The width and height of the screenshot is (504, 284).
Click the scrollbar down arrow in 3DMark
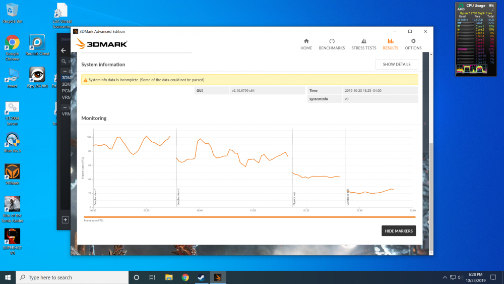[431, 253]
